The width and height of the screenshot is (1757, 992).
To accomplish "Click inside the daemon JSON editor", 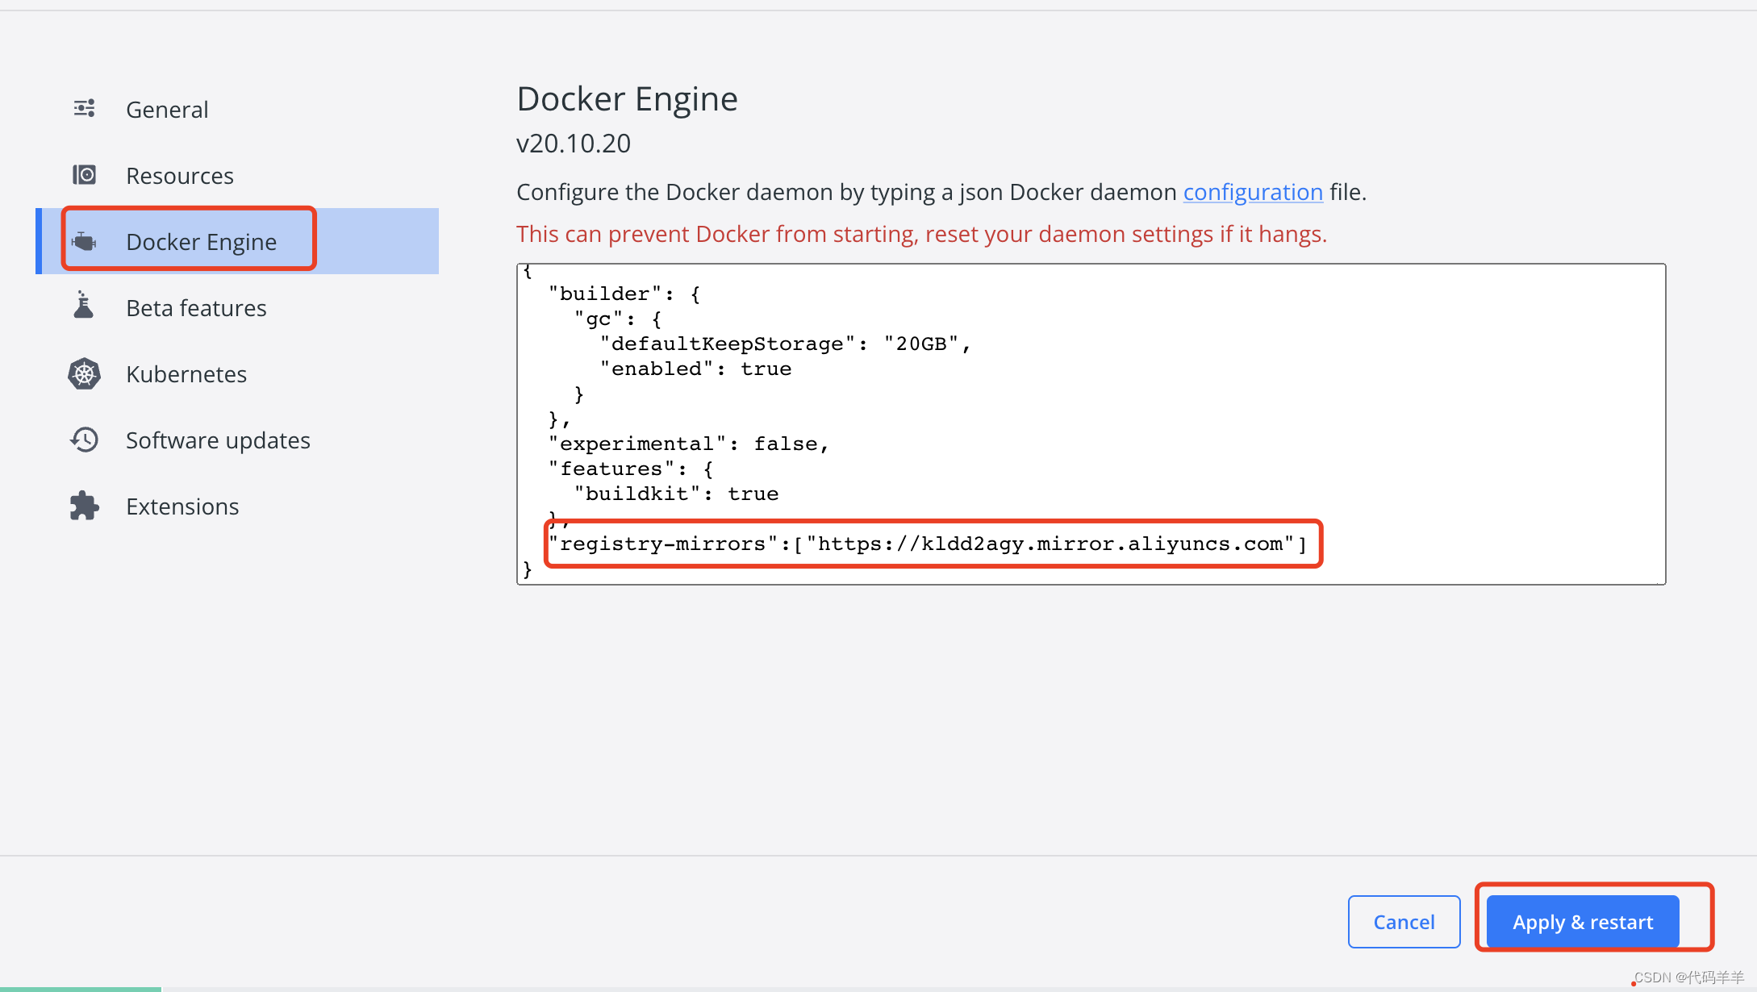I will pyautogui.click(x=1091, y=423).
